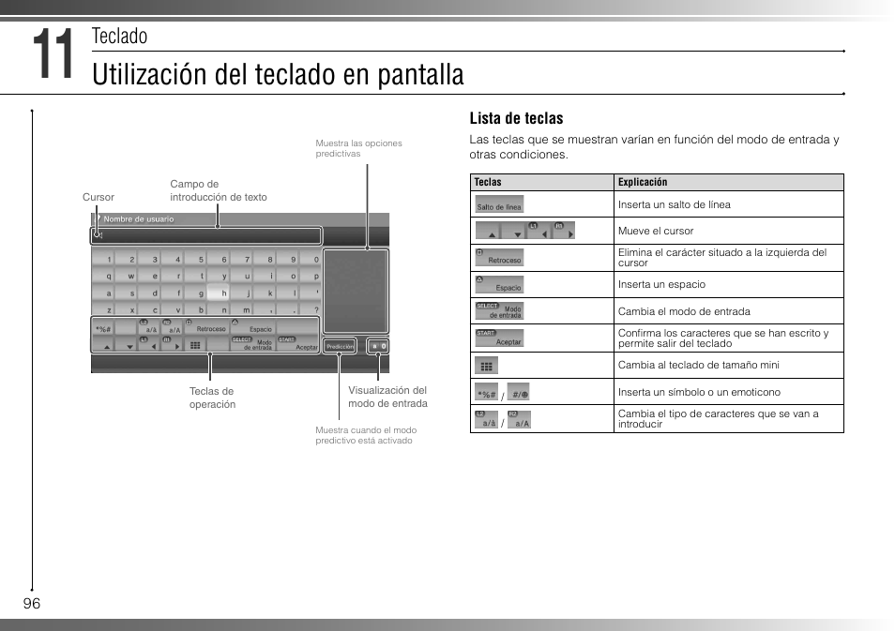Click the START Aceptar icon in the table
Image resolution: width=895 pixels, height=631 pixels.
pyautogui.click(x=499, y=338)
